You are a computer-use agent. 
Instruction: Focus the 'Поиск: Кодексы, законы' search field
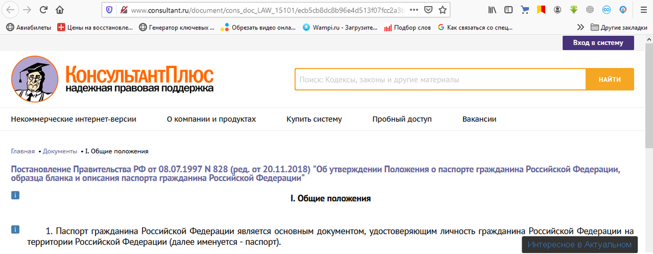(x=440, y=79)
